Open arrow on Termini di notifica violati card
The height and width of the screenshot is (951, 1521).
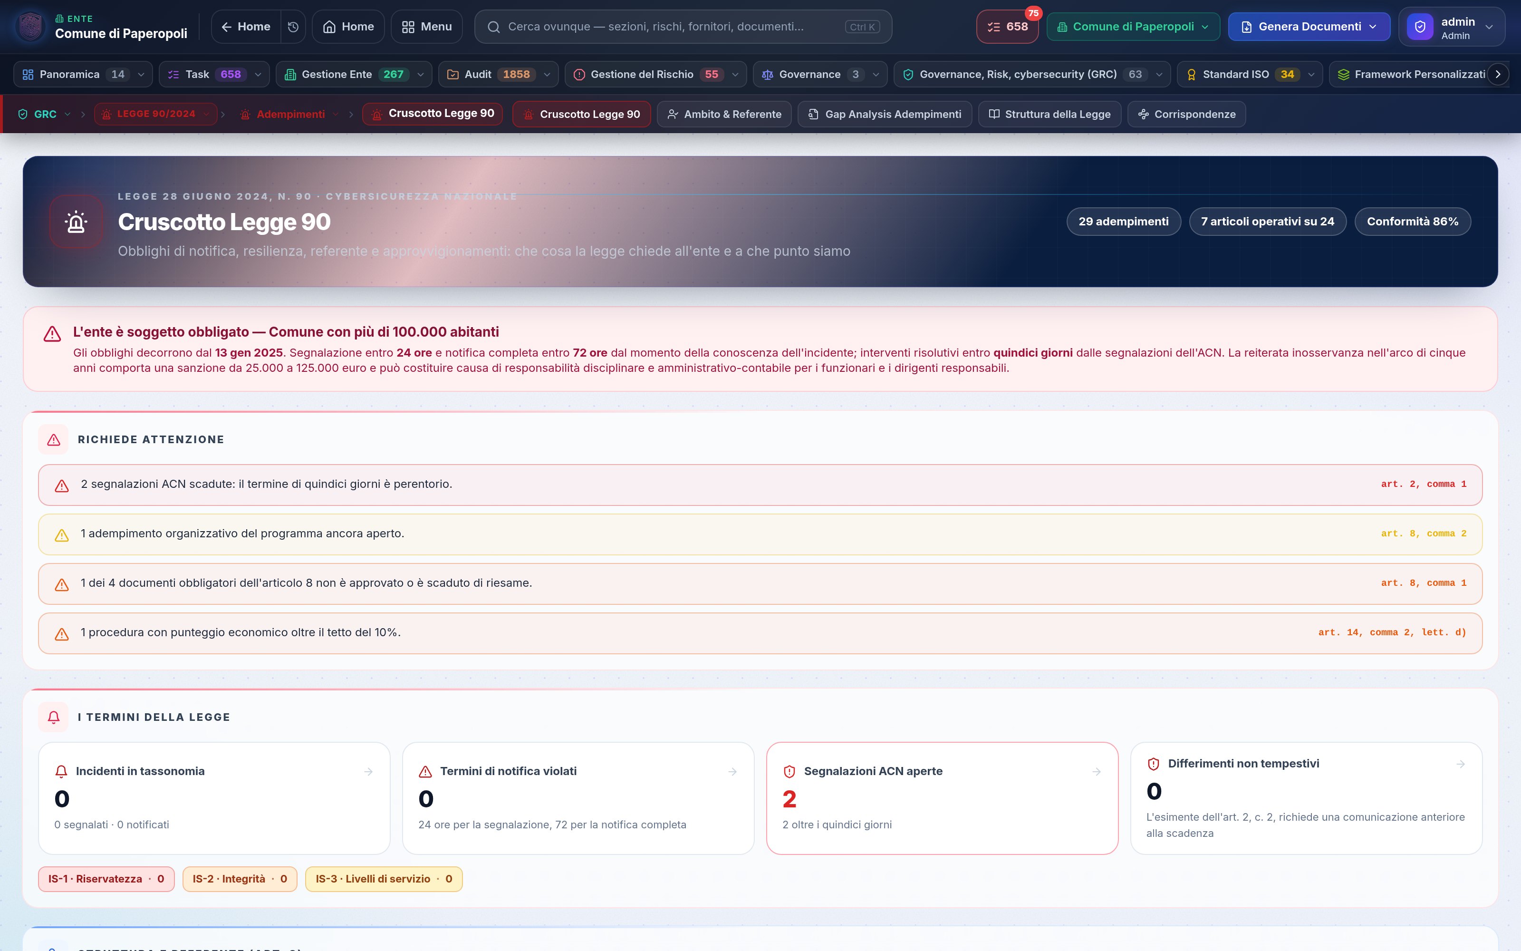[x=732, y=771]
